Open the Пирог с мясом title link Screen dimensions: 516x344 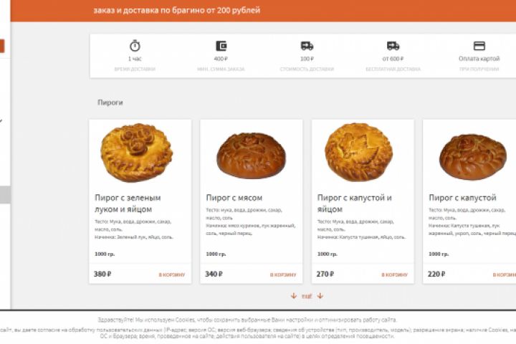tap(234, 198)
